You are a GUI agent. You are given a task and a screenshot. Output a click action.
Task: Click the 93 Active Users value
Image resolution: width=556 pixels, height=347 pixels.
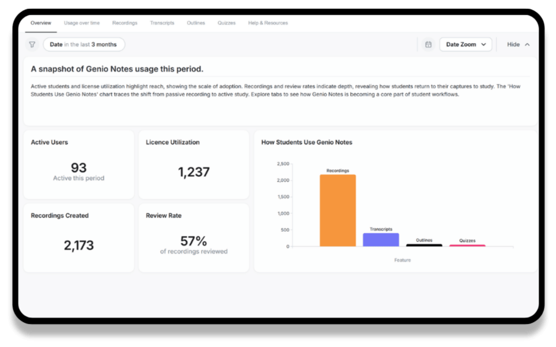[x=79, y=167]
